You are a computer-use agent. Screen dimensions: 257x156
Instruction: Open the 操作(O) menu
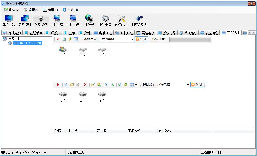[11, 10]
